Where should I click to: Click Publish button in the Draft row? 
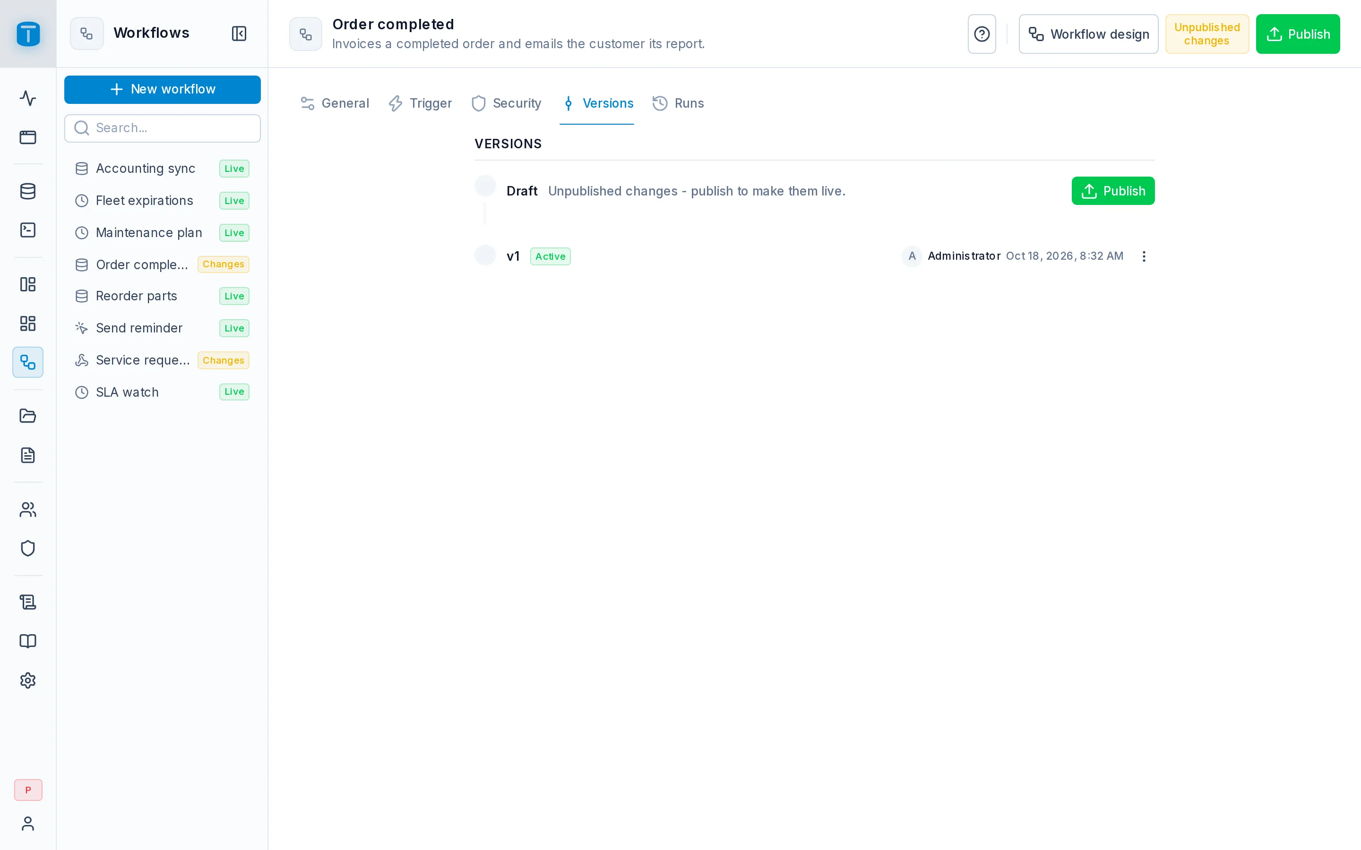[1112, 191]
